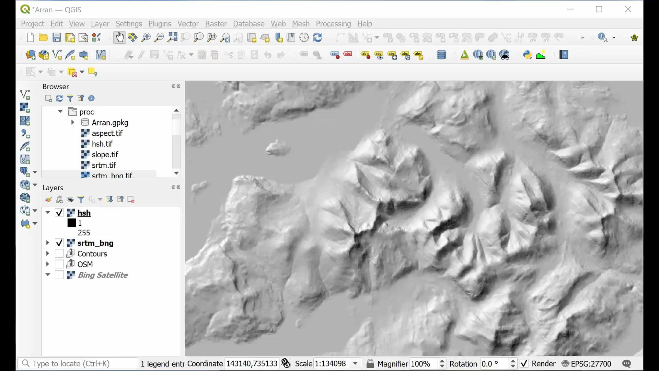Screen dimensions: 659x371
Task: Refresh the Browser panel
Action: pos(59,98)
